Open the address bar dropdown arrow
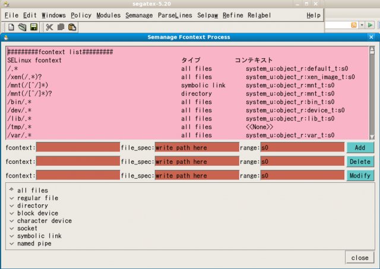 click(362, 26)
